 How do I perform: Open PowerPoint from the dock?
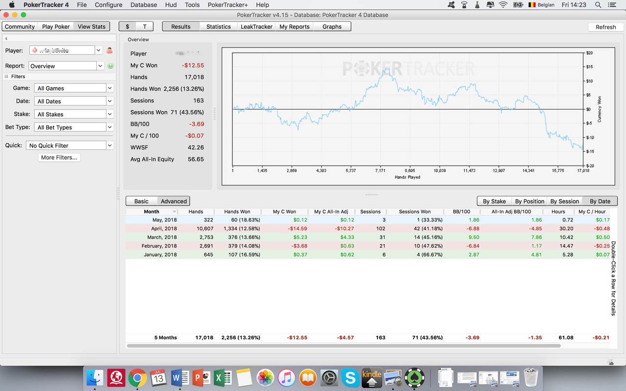coord(201,378)
